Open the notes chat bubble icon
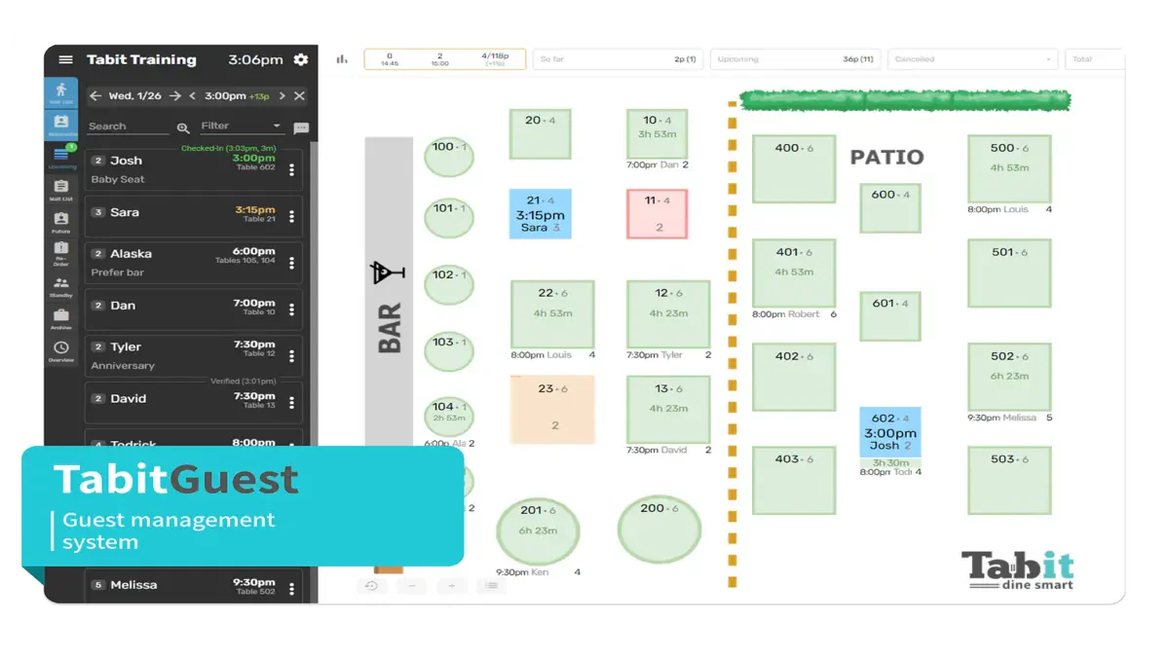This screenshot has height=657, width=1169. click(301, 128)
